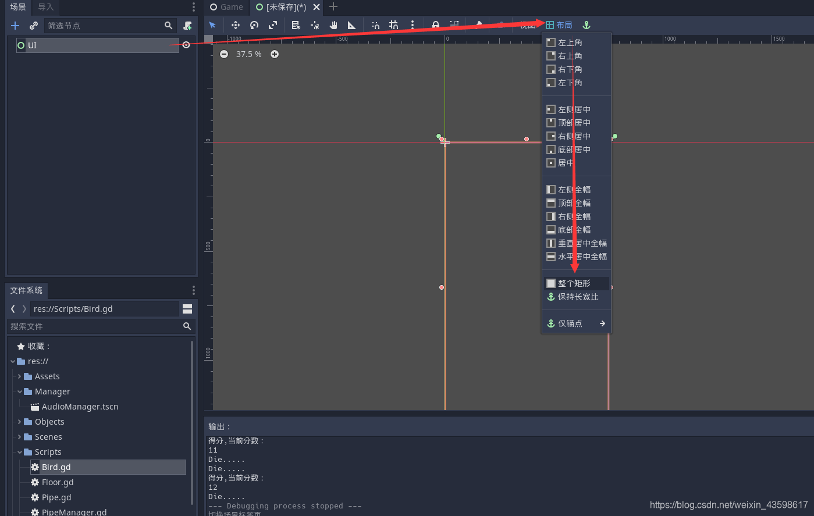This screenshot has height=516, width=814.
Task: Choose the pivot-change tool
Action: pyautogui.click(x=315, y=25)
